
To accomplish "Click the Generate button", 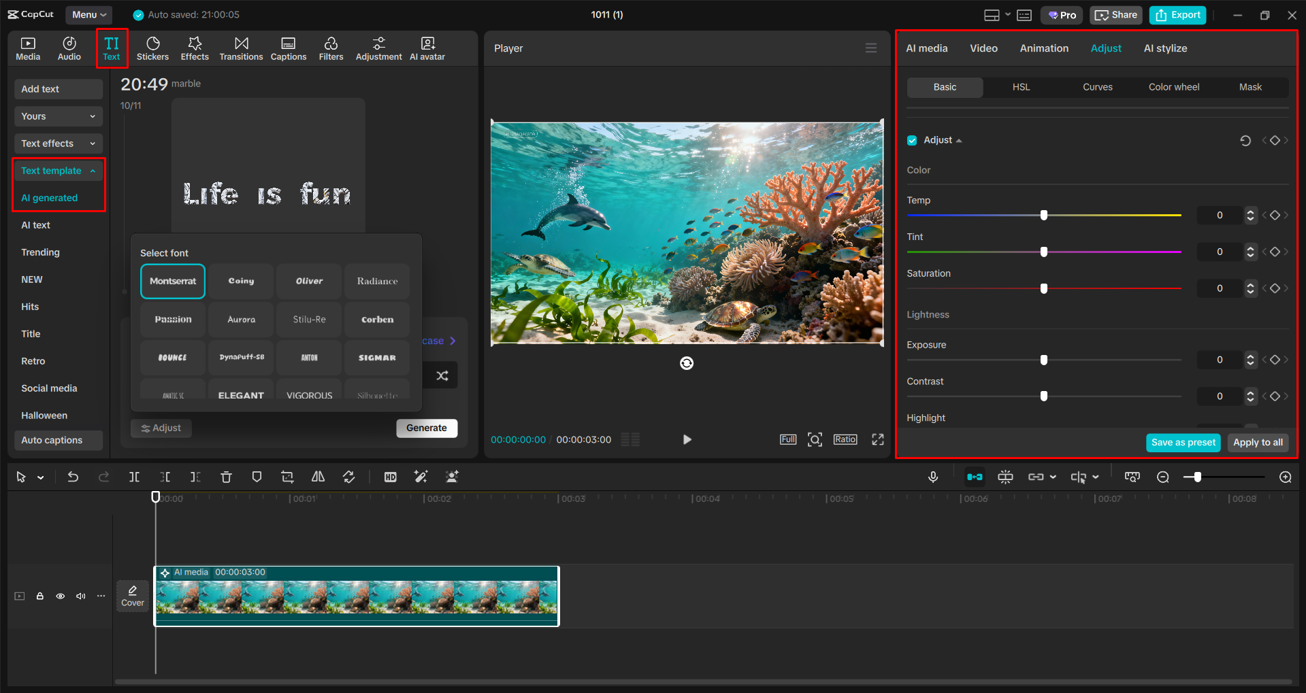I will (426, 428).
